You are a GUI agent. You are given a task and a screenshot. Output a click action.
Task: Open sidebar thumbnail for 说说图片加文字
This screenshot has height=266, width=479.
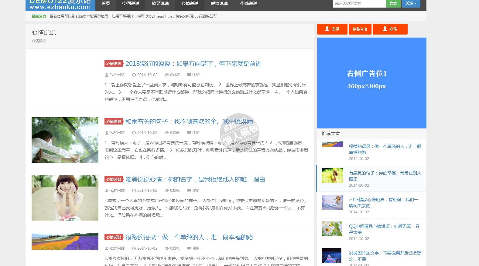coord(332,255)
